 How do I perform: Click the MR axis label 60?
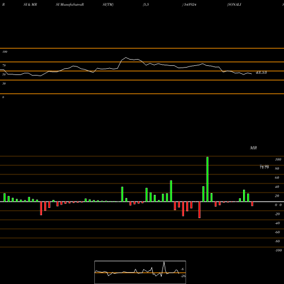pyautogui.click(x=277, y=178)
